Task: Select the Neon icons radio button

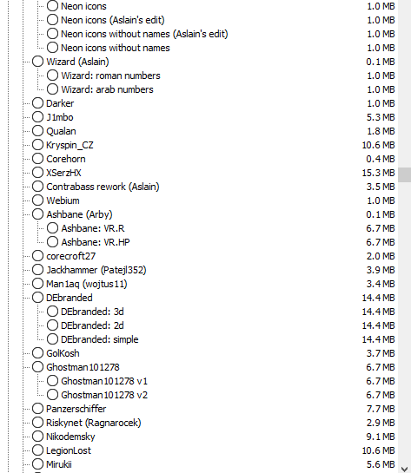Action: (52, 6)
